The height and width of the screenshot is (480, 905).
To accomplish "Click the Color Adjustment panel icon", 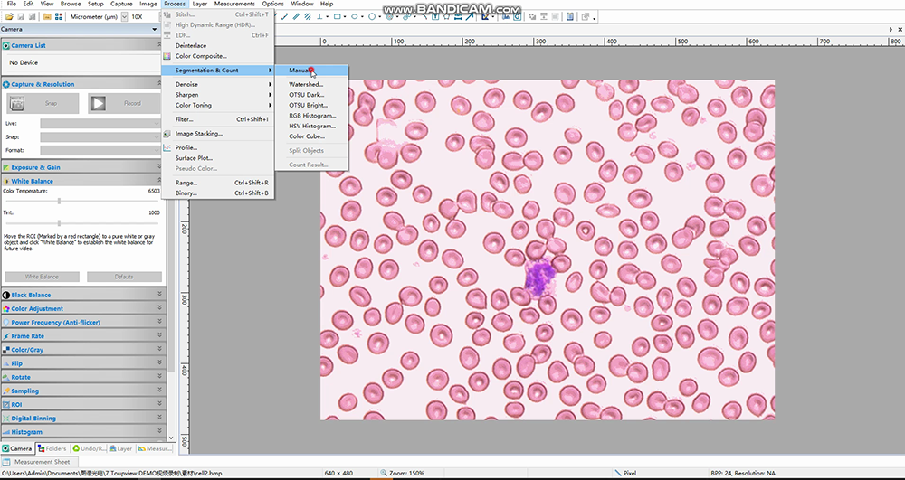I will click(x=6, y=308).
